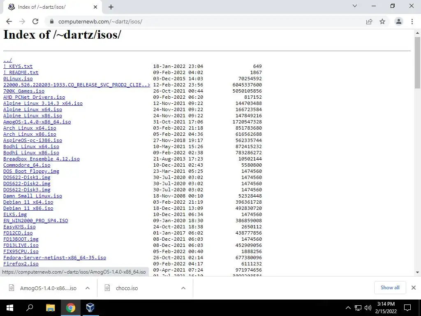Click the share page icon
This screenshot has height=316, width=421.
(x=369, y=21)
